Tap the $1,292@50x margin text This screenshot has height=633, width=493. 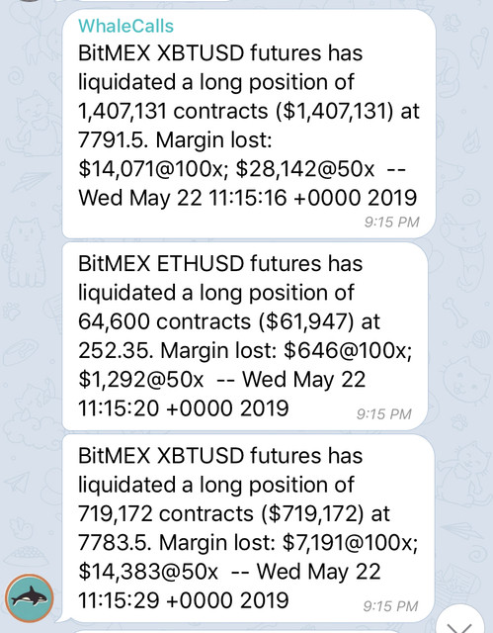pos(141,380)
